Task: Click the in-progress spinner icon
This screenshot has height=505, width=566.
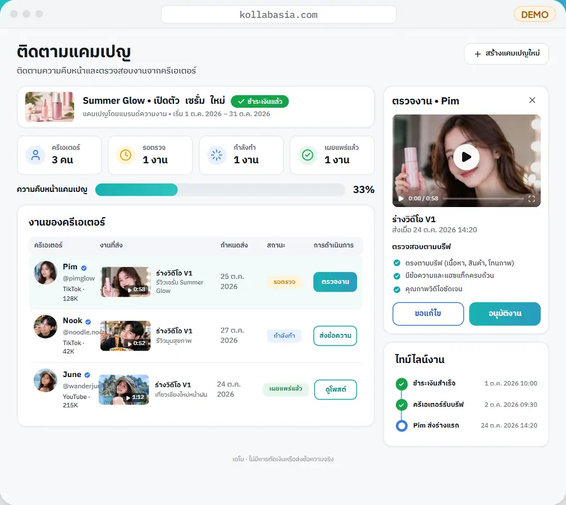Action: click(217, 155)
